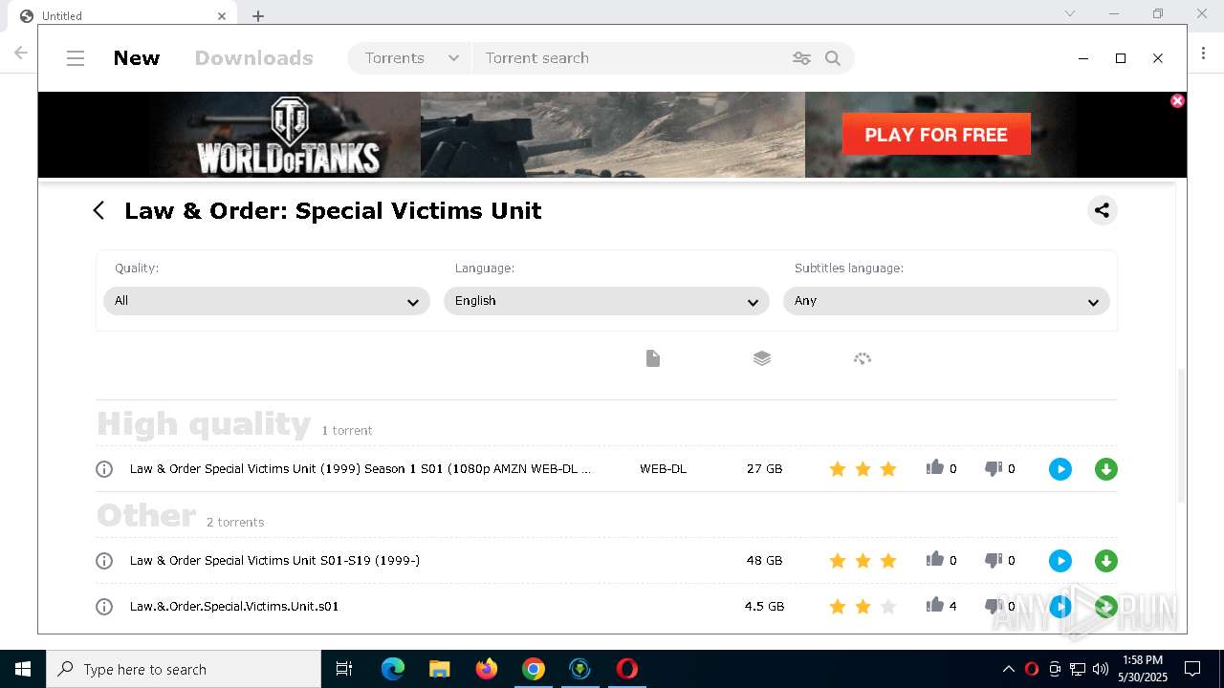Share this torrent page
The width and height of the screenshot is (1224, 688).
1102,210
